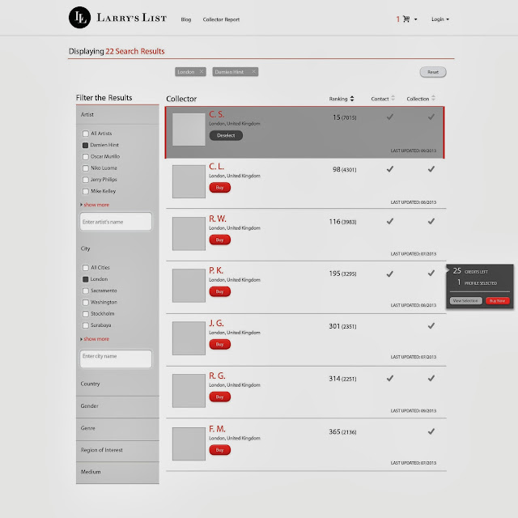Click the R. G. profile thumbnail
Screen dimensions: 518x518
[x=189, y=391]
